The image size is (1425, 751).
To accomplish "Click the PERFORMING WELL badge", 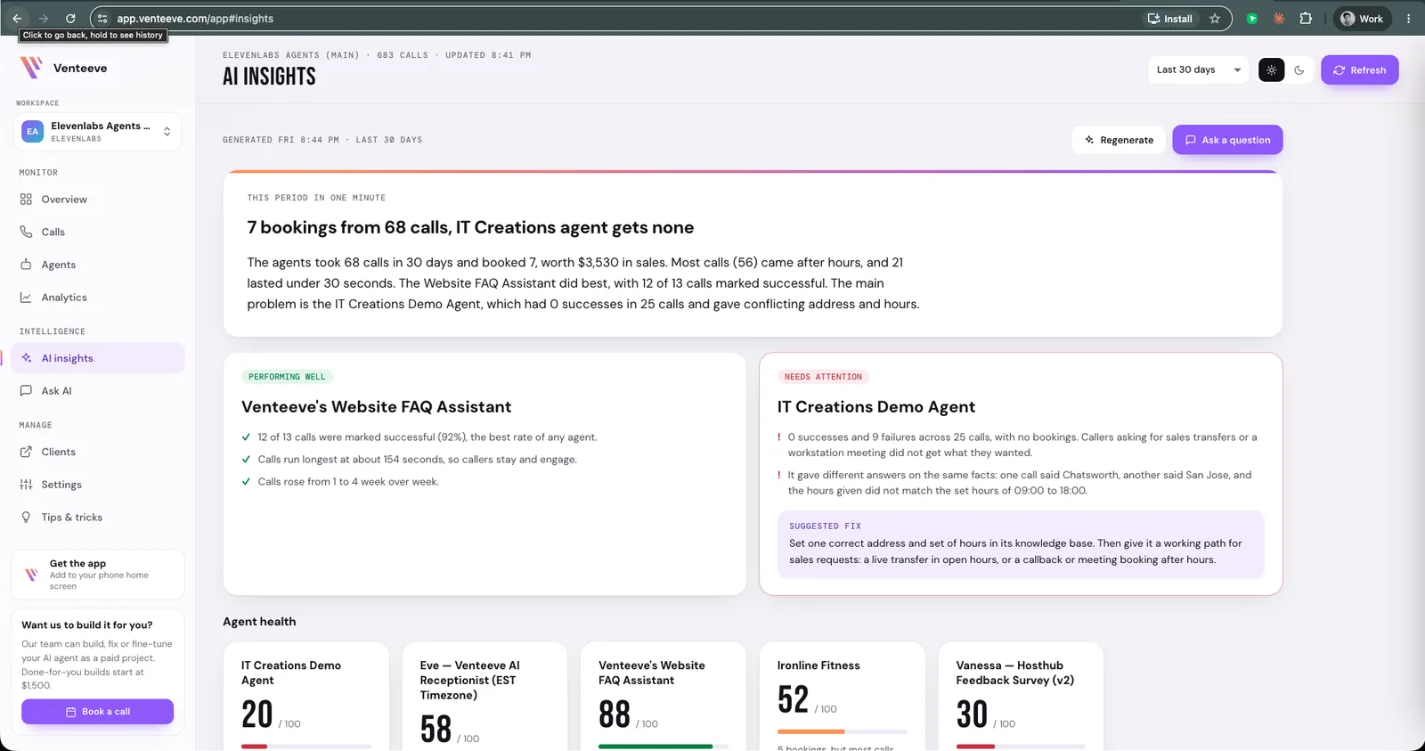I will click(287, 377).
